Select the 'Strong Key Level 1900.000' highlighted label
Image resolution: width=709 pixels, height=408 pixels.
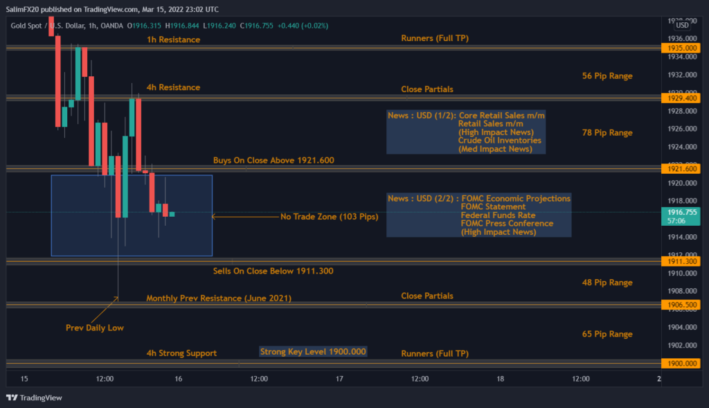(x=313, y=351)
